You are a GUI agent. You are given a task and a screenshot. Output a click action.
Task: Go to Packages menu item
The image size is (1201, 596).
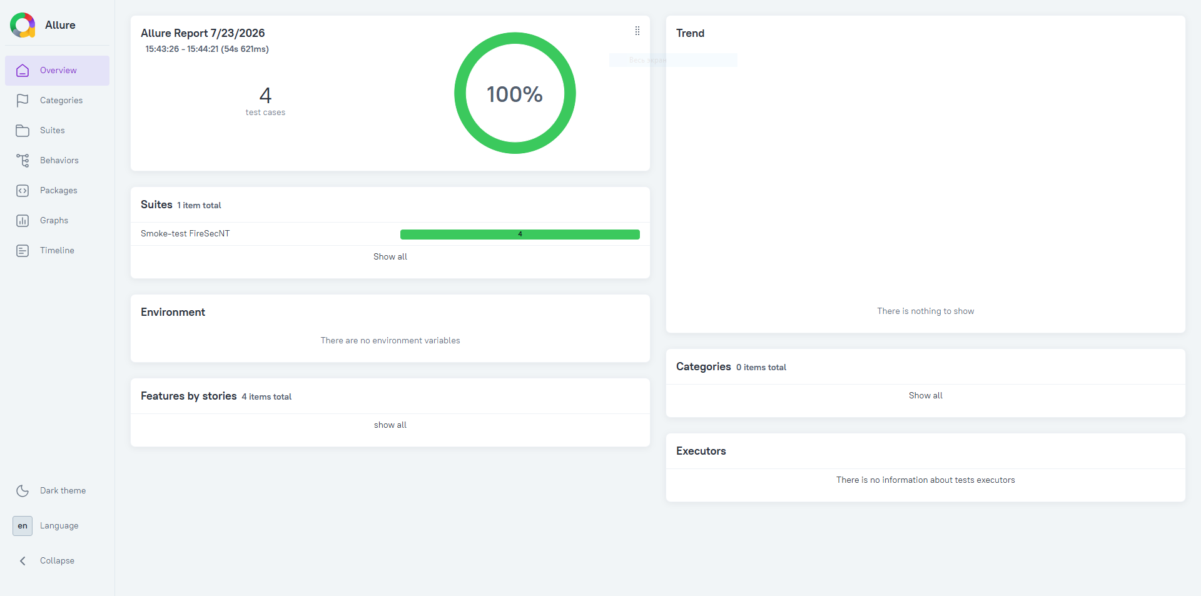click(57, 191)
